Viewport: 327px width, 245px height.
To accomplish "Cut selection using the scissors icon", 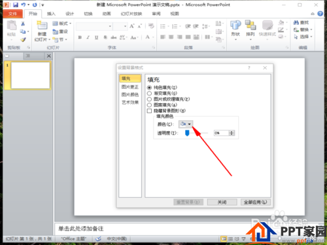I will tap(23, 24).
